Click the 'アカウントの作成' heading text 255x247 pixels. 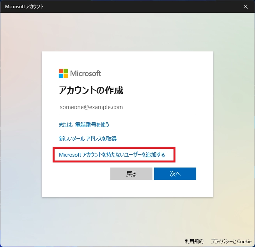(91, 90)
